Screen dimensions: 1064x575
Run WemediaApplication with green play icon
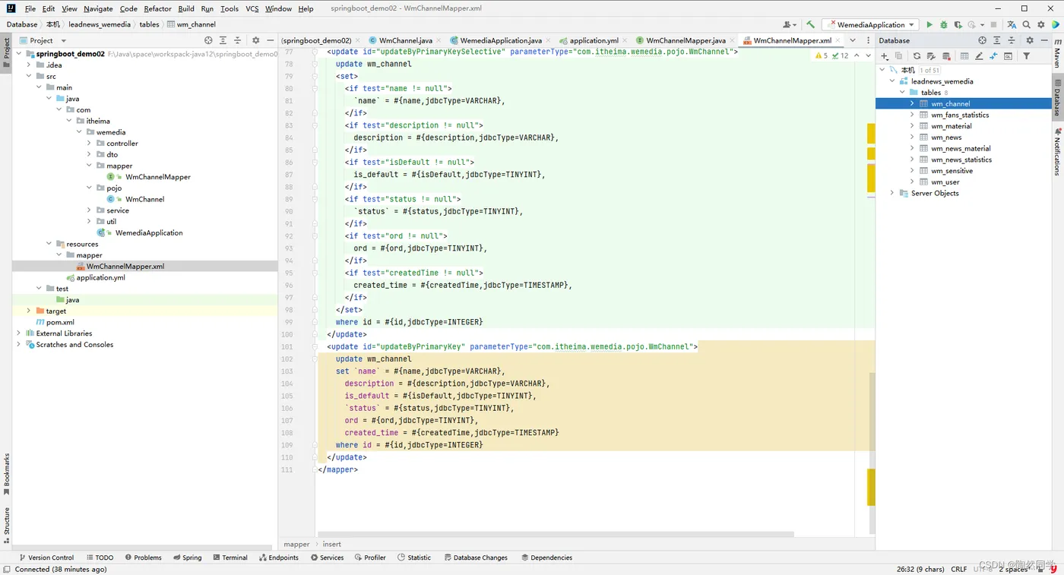tap(929, 25)
